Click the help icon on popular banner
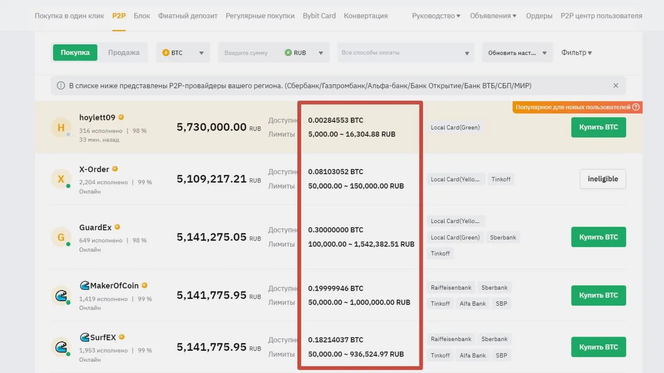664x373 pixels. 636,107
